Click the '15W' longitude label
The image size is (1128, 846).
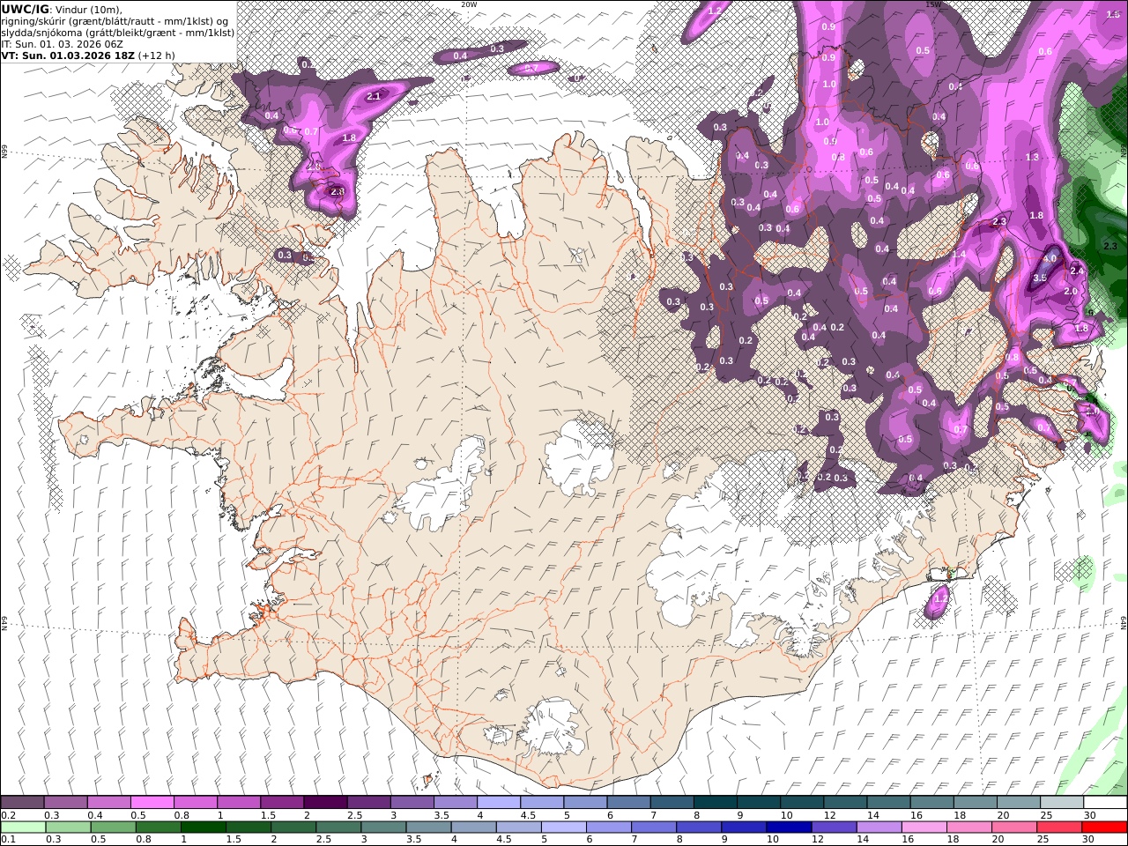click(933, 4)
